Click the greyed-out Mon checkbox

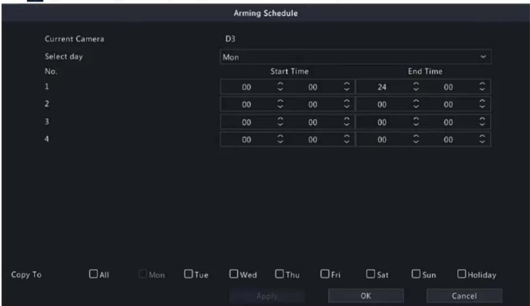click(142, 274)
